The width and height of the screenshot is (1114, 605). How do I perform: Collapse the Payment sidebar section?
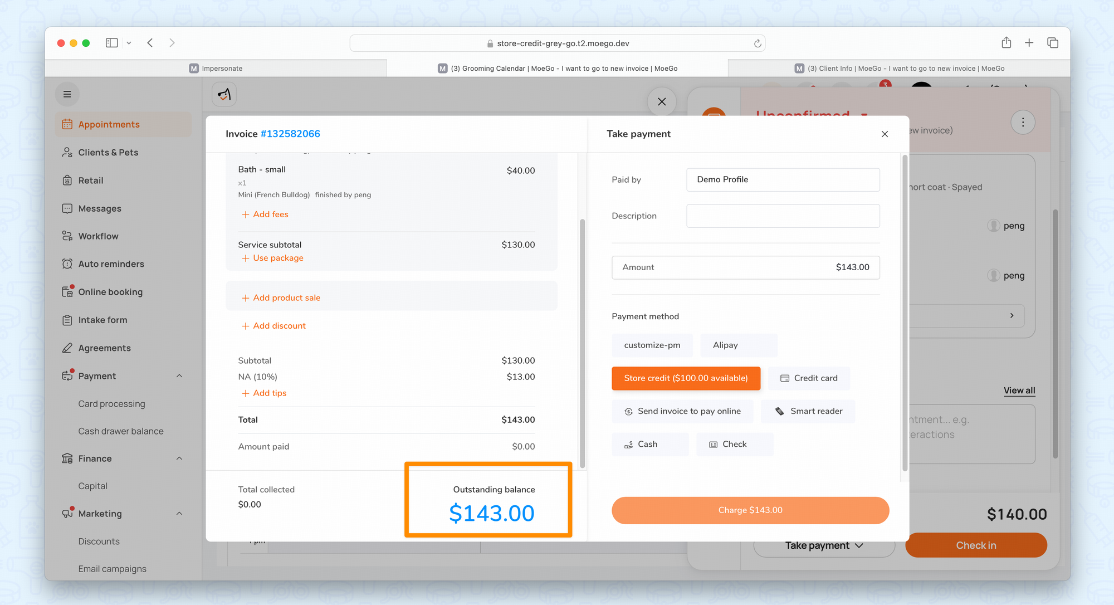[179, 376]
